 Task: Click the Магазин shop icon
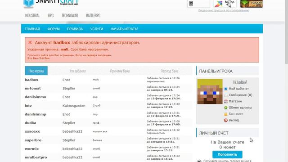(x=226, y=101)
